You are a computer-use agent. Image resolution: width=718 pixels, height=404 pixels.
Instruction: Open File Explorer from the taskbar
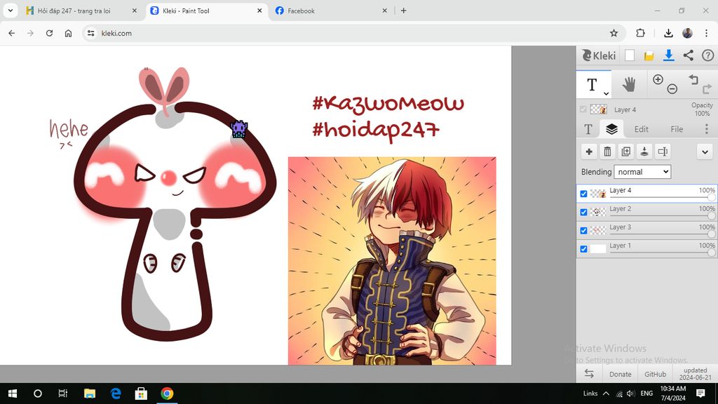click(x=90, y=393)
